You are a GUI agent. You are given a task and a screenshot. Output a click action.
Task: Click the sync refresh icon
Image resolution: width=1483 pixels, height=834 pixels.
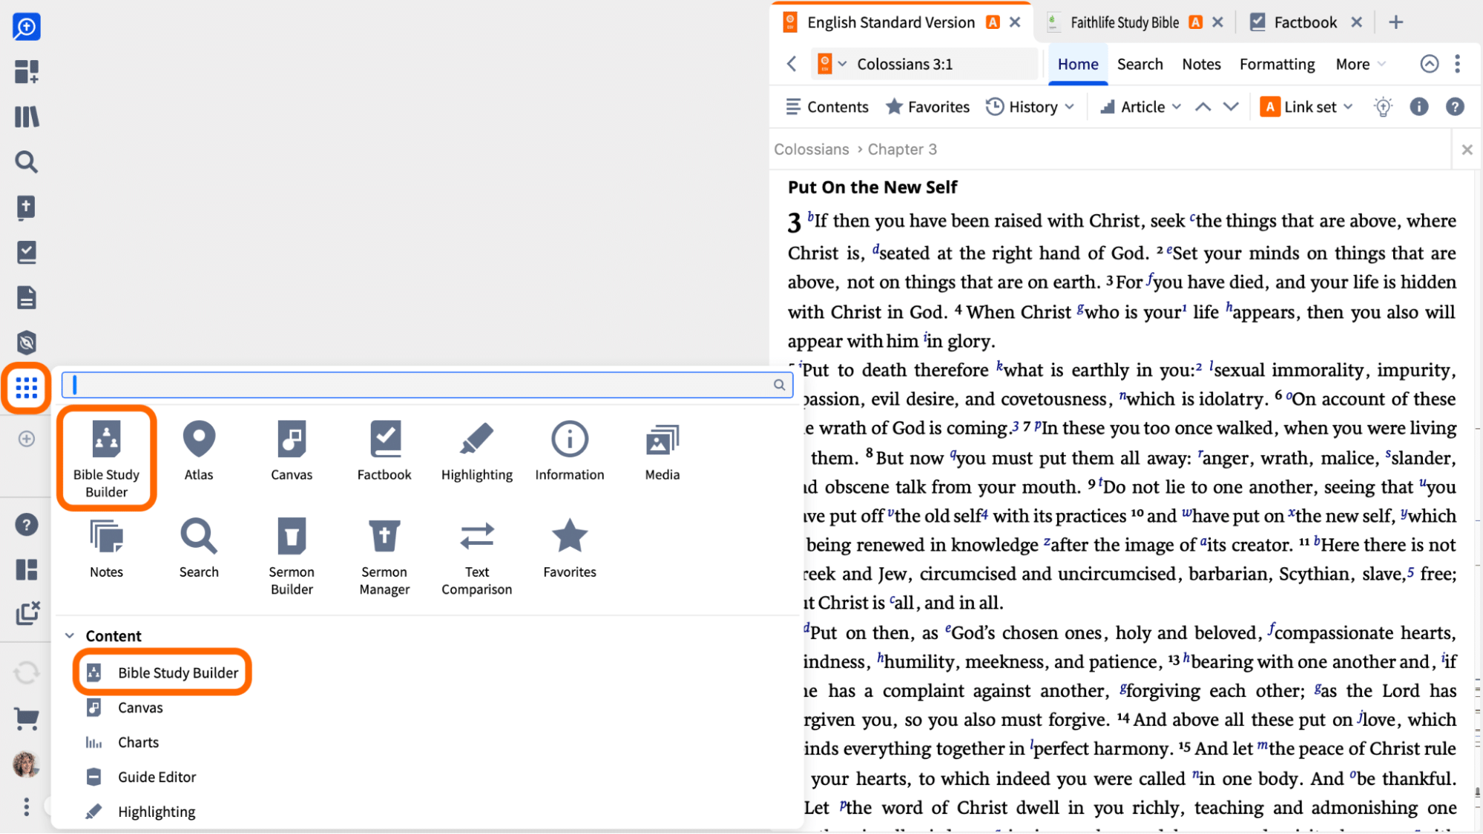pyautogui.click(x=27, y=673)
